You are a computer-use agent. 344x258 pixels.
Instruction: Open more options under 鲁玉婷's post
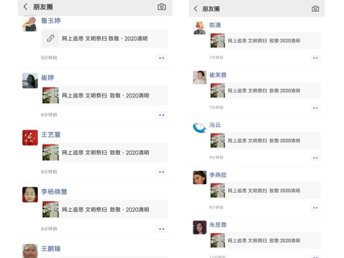click(x=161, y=58)
